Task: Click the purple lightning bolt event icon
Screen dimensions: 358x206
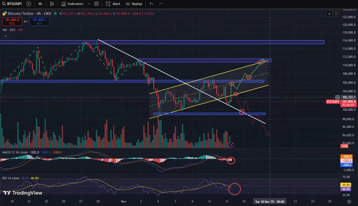Action: pos(231,145)
